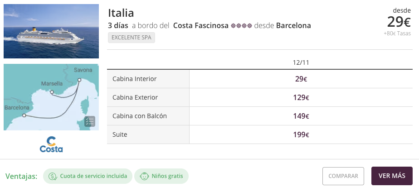Click the Cuota de servicio incluida badge
The width and height of the screenshot is (419, 192).
coord(88,176)
